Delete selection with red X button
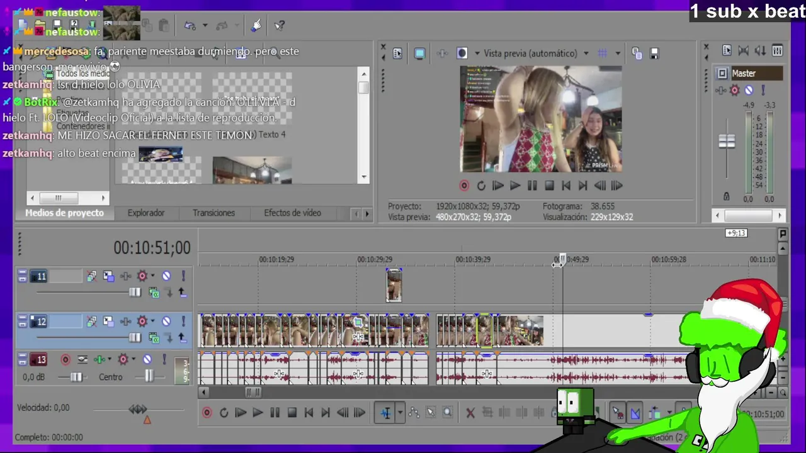Screen dimensions: 806x453 click(470, 413)
